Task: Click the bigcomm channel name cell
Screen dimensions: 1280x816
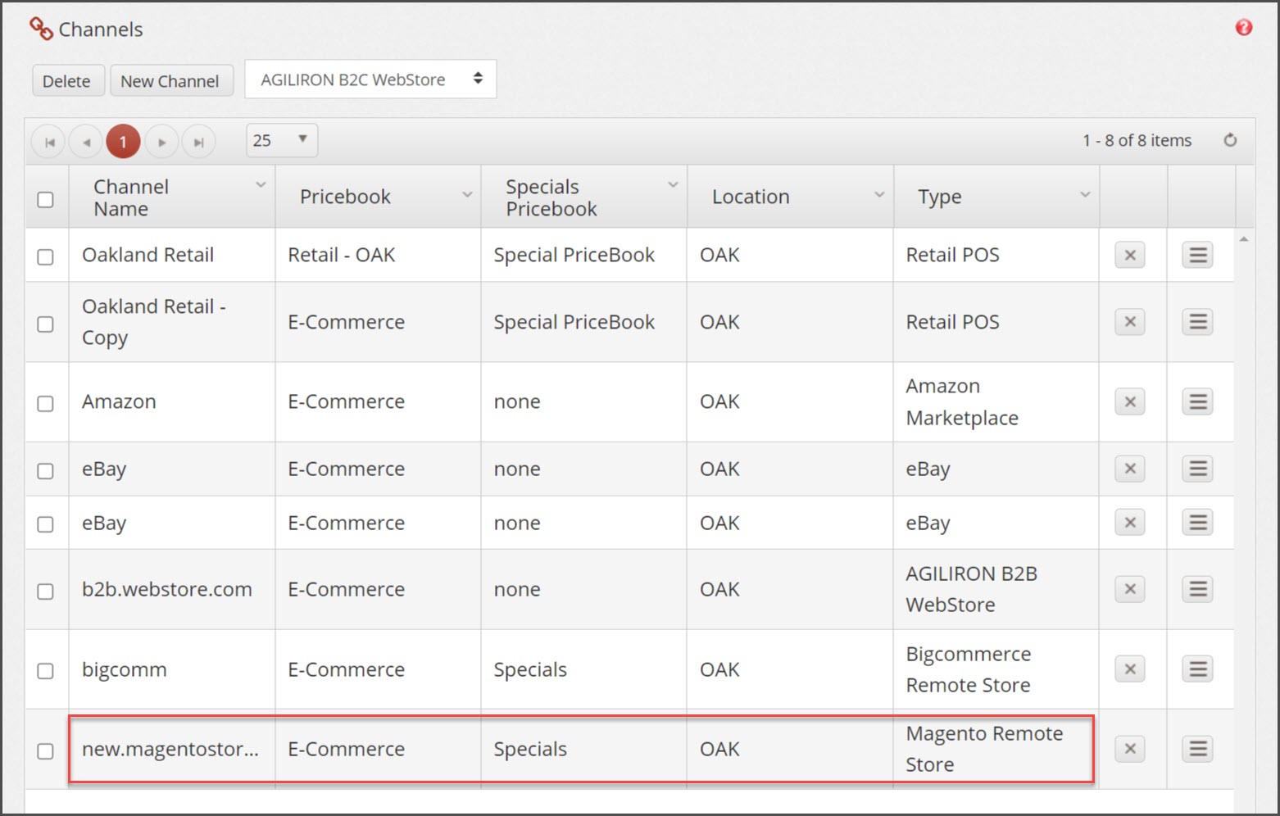Action: coord(172,669)
